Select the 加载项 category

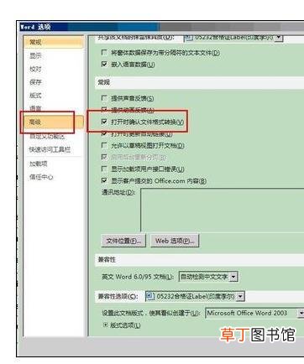pos(39,164)
